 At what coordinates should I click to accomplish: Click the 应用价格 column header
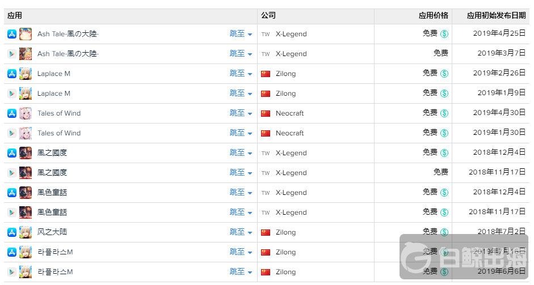(433, 16)
